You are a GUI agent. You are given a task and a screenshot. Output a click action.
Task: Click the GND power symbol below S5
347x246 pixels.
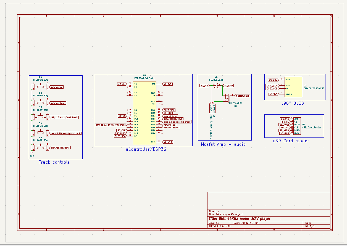click(32, 153)
